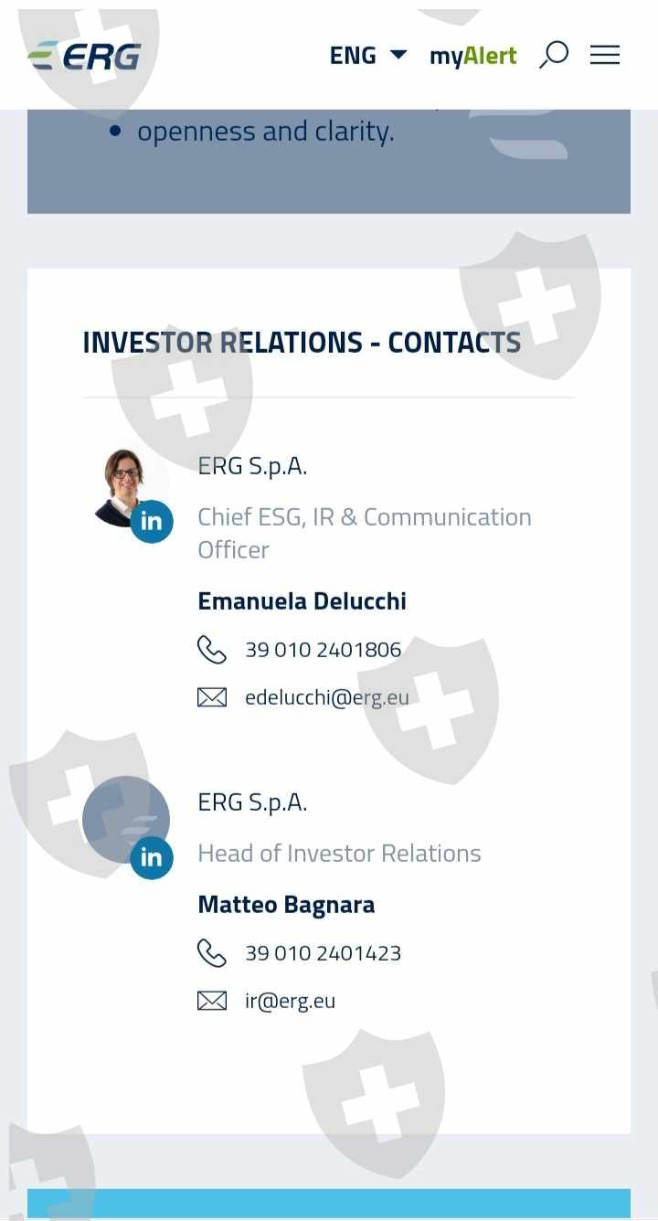Open the search magnifier icon
This screenshot has width=658, height=1221.
click(554, 55)
